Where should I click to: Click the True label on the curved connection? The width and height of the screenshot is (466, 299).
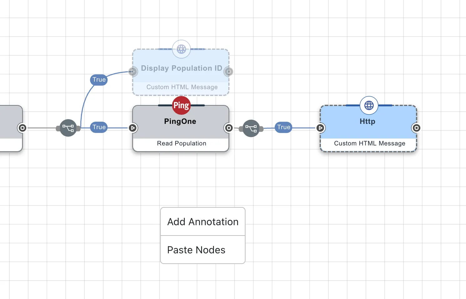pyautogui.click(x=99, y=80)
